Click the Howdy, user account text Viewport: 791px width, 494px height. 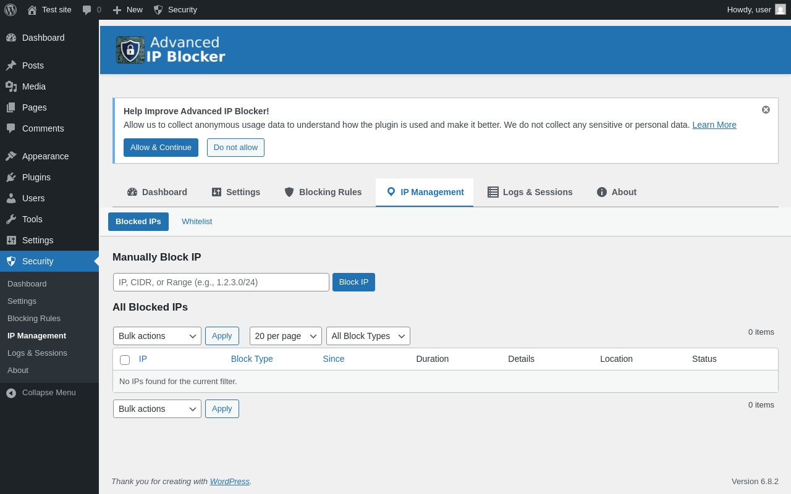749,10
